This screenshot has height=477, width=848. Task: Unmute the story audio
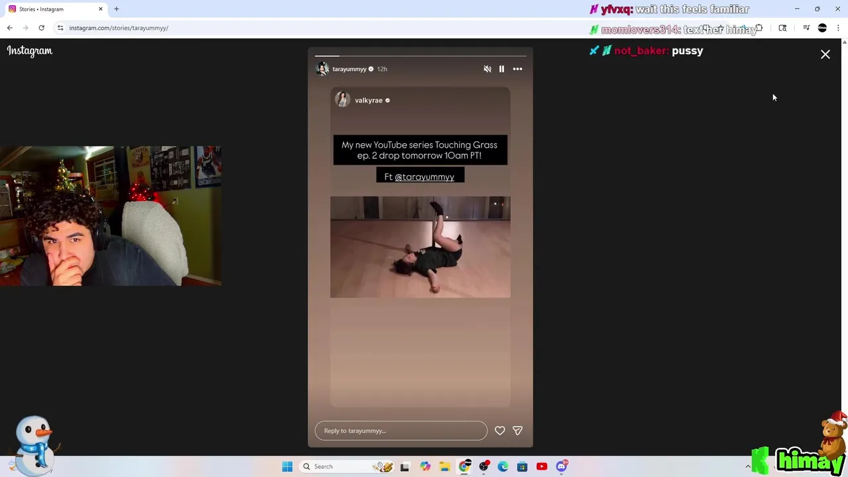pos(488,69)
